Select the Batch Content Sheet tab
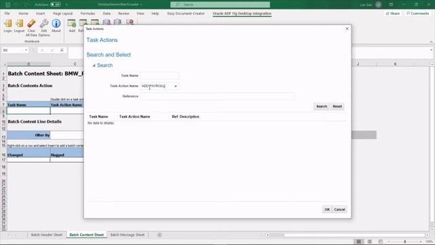The image size is (435, 245). (x=86, y=235)
